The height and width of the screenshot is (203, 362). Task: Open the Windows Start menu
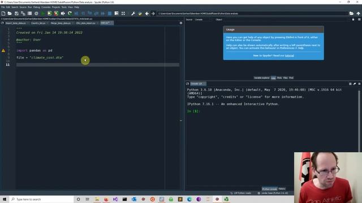5,199
